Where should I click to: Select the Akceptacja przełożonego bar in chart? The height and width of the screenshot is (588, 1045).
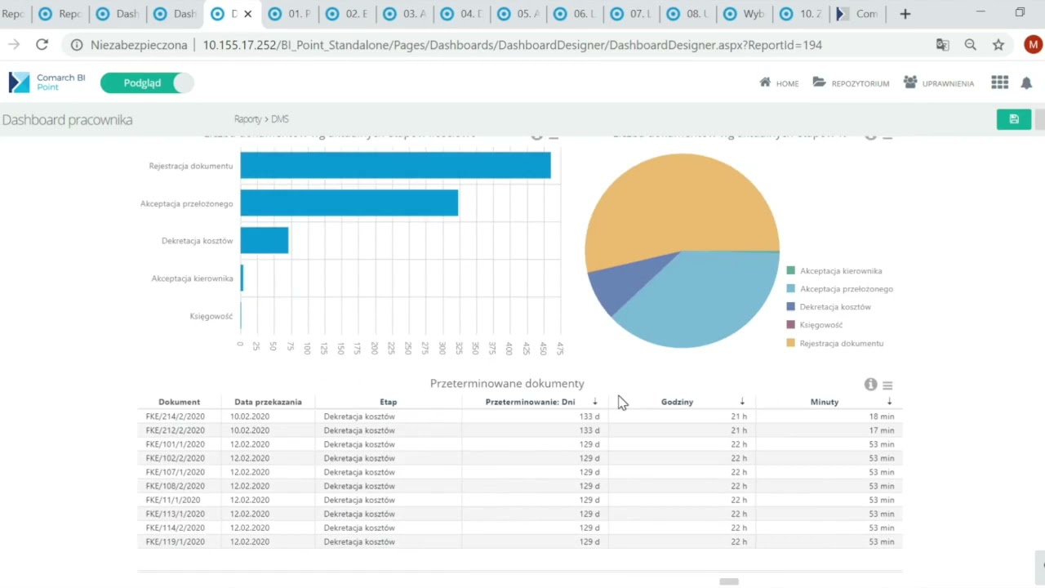tap(349, 203)
